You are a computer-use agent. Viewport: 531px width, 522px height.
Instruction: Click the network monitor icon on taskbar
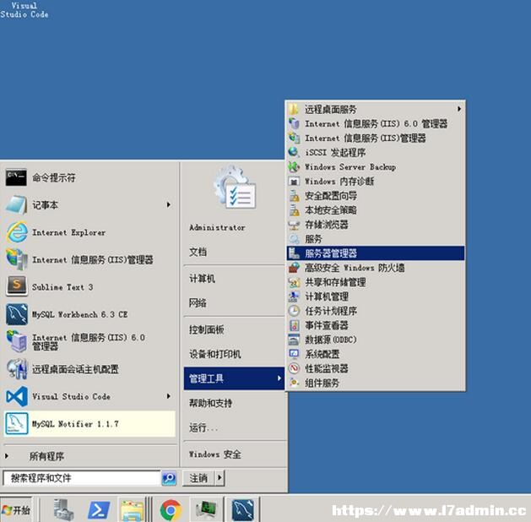(206, 510)
